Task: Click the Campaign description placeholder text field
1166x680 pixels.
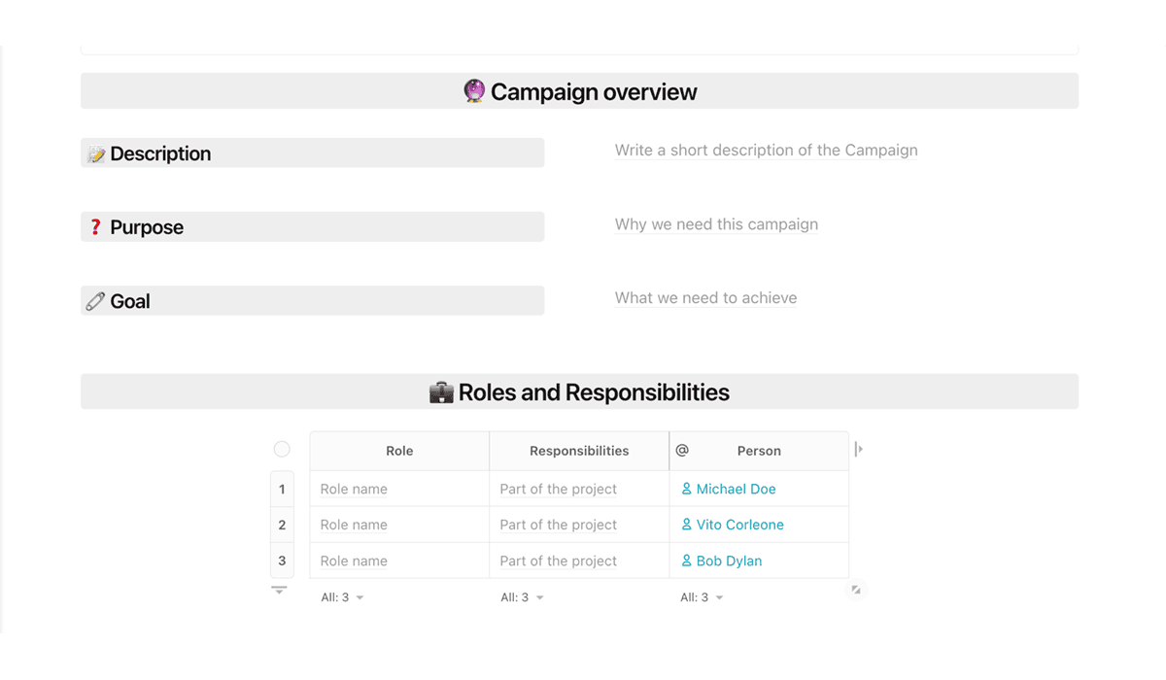Action: click(766, 151)
